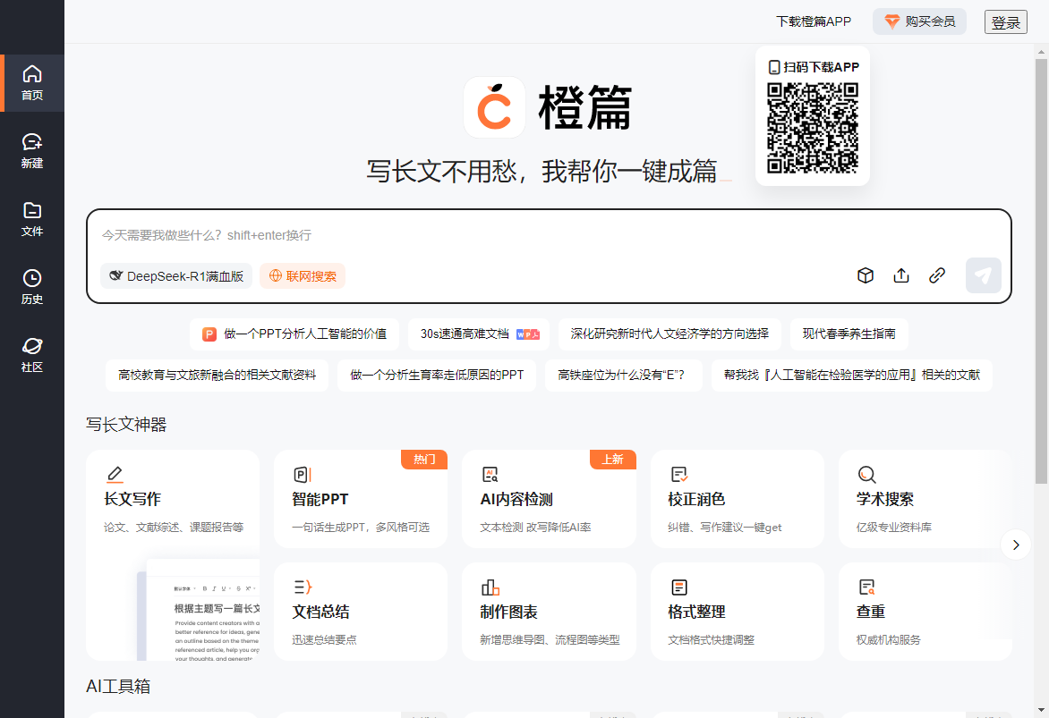Open the 首页 home sidebar item
This screenshot has width=1049, height=718.
point(32,83)
